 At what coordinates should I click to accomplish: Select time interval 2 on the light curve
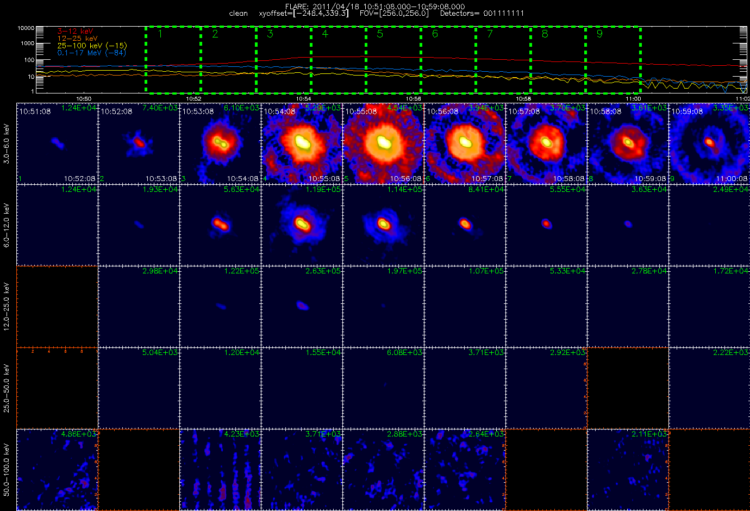(228, 59)
